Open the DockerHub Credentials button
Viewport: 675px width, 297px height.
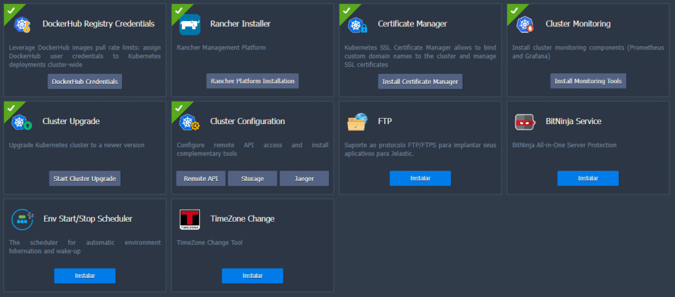point(84,81)
